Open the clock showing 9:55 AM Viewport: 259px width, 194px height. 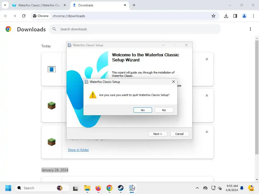(x=232, y=188)
